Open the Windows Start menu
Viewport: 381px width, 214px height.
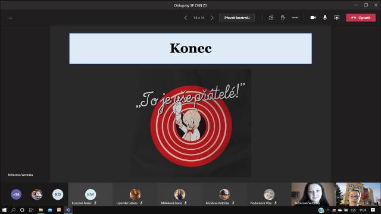coord(4,210)
